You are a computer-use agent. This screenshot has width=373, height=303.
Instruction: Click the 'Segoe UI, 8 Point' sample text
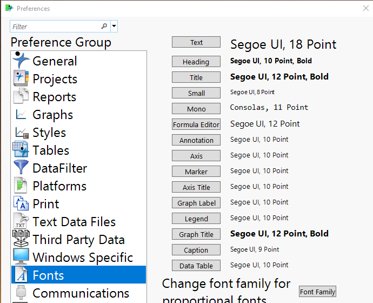pos(252,92)
